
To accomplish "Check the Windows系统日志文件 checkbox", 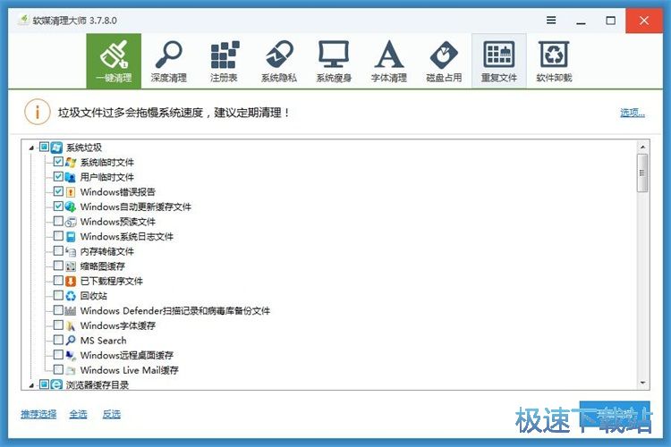I will coord(58,236).
